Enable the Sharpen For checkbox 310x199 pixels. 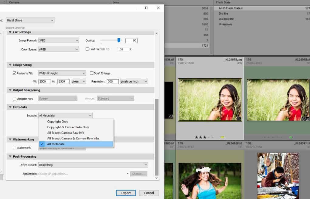point(15,99)
